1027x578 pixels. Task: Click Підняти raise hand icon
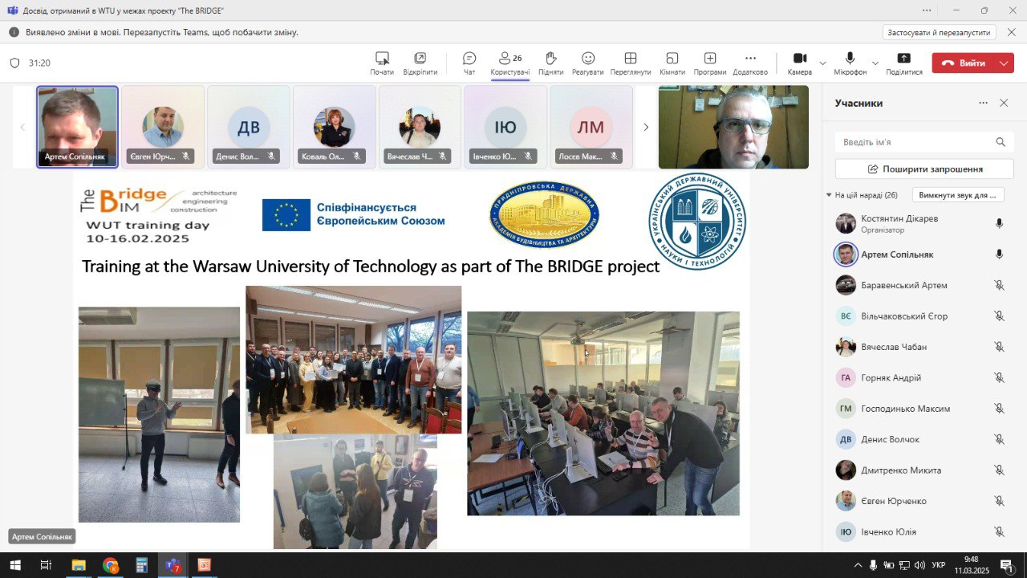point(550,63)
